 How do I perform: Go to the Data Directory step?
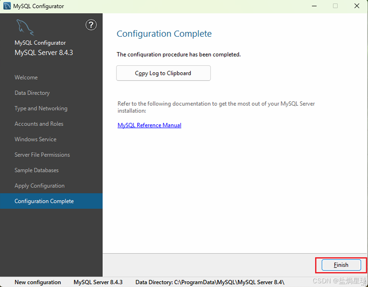pos(32,93)
